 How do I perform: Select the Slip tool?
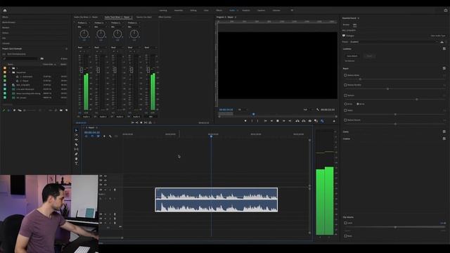77,149
